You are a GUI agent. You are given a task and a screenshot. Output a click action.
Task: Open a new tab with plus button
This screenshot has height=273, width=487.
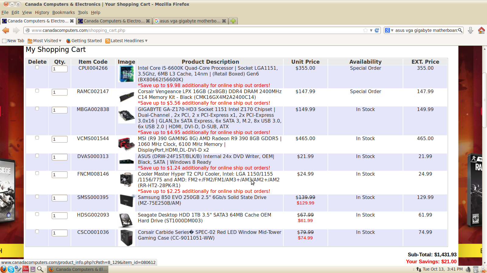pyautogui.click(x=233, y=21)
